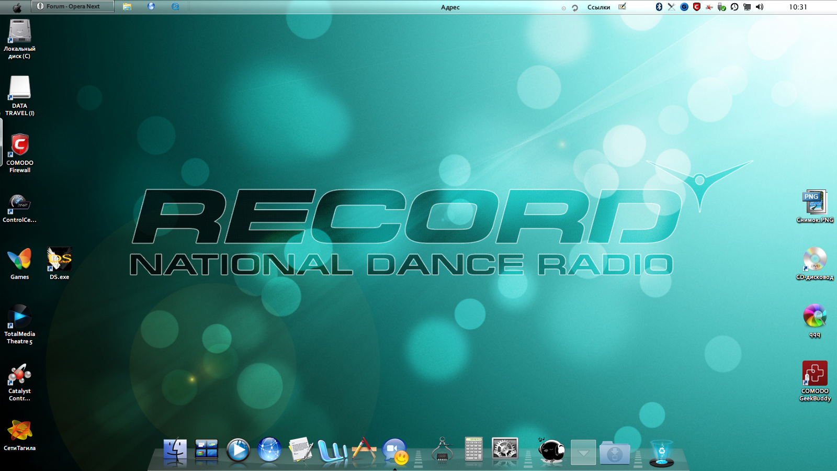Open the calculator icon in the dock
The width and height of the screenshot is (837, 471).
coord(473,450)
